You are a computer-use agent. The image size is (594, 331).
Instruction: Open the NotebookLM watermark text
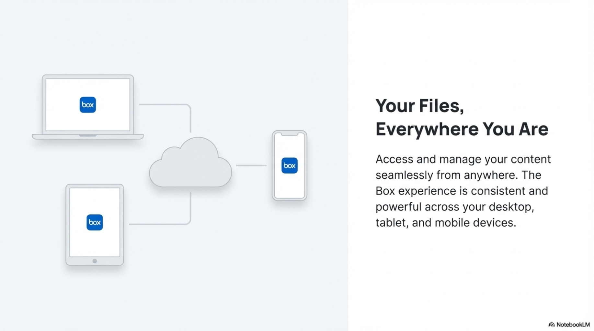click(x=573, y=325)
